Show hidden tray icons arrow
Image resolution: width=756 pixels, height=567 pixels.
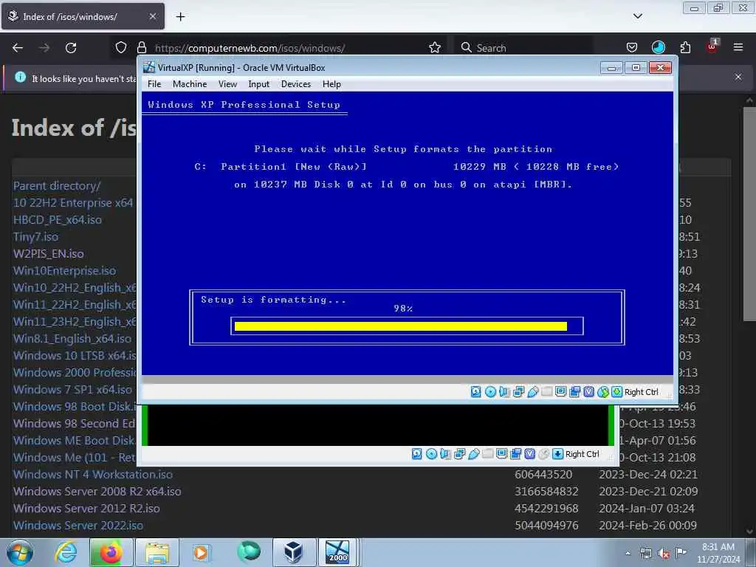pos(628,554)
